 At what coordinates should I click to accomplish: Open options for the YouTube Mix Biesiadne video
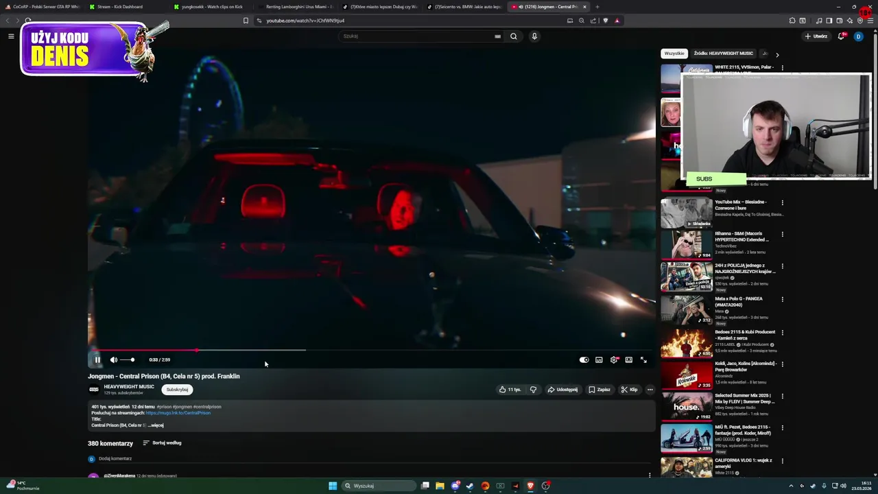[782, 203]
